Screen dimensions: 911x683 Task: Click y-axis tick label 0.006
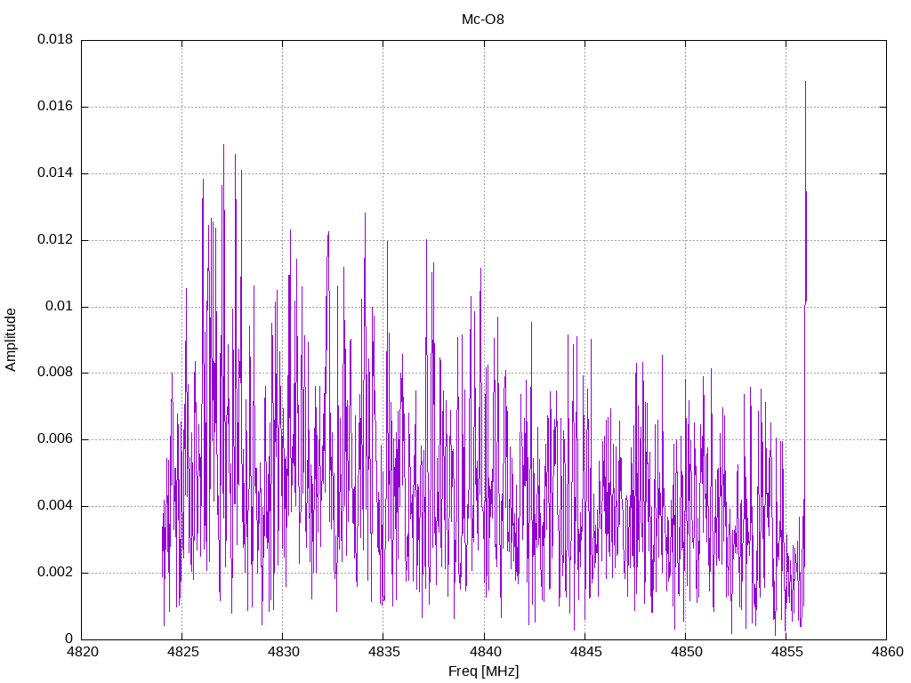(55, 439)
